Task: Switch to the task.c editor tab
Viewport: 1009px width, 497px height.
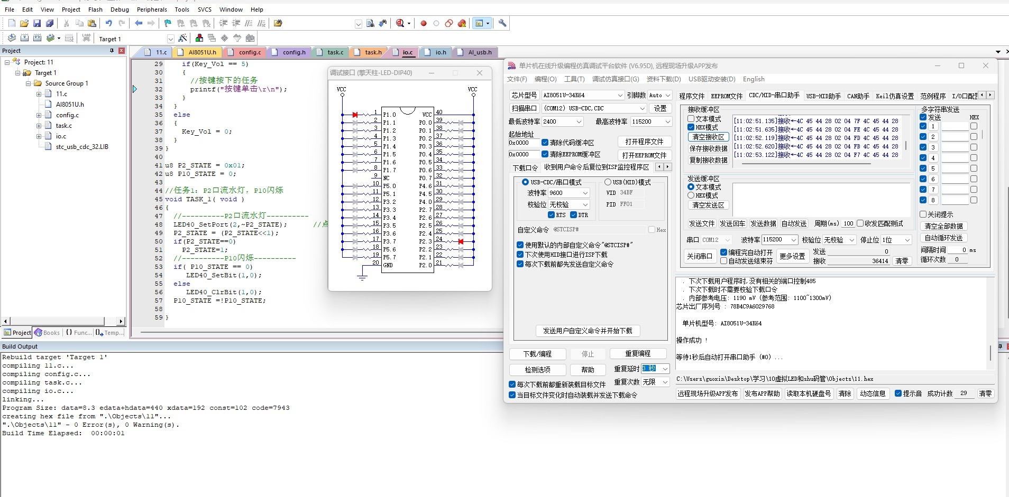Action: point(335,52)
